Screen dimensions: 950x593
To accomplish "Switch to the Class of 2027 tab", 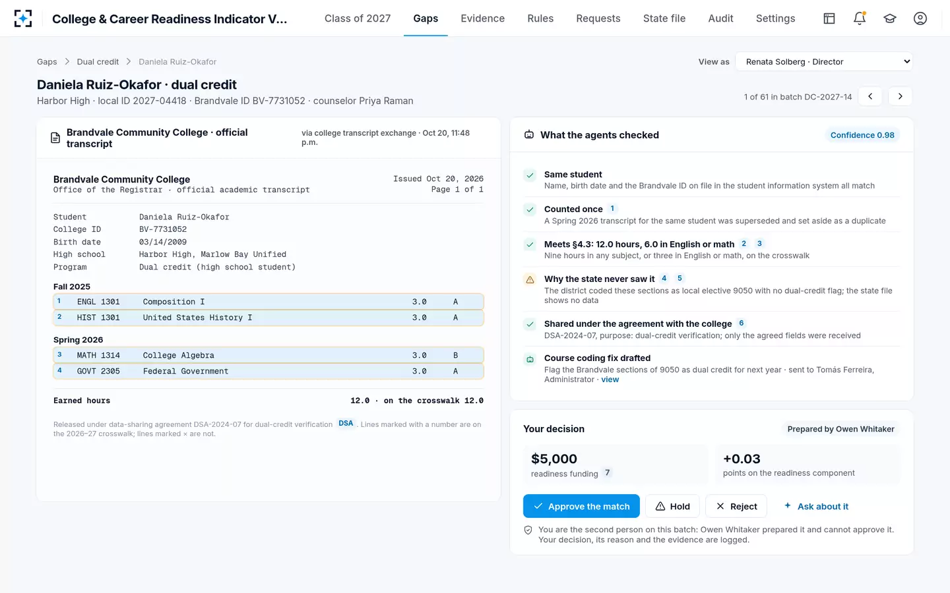I will point(358,18).
